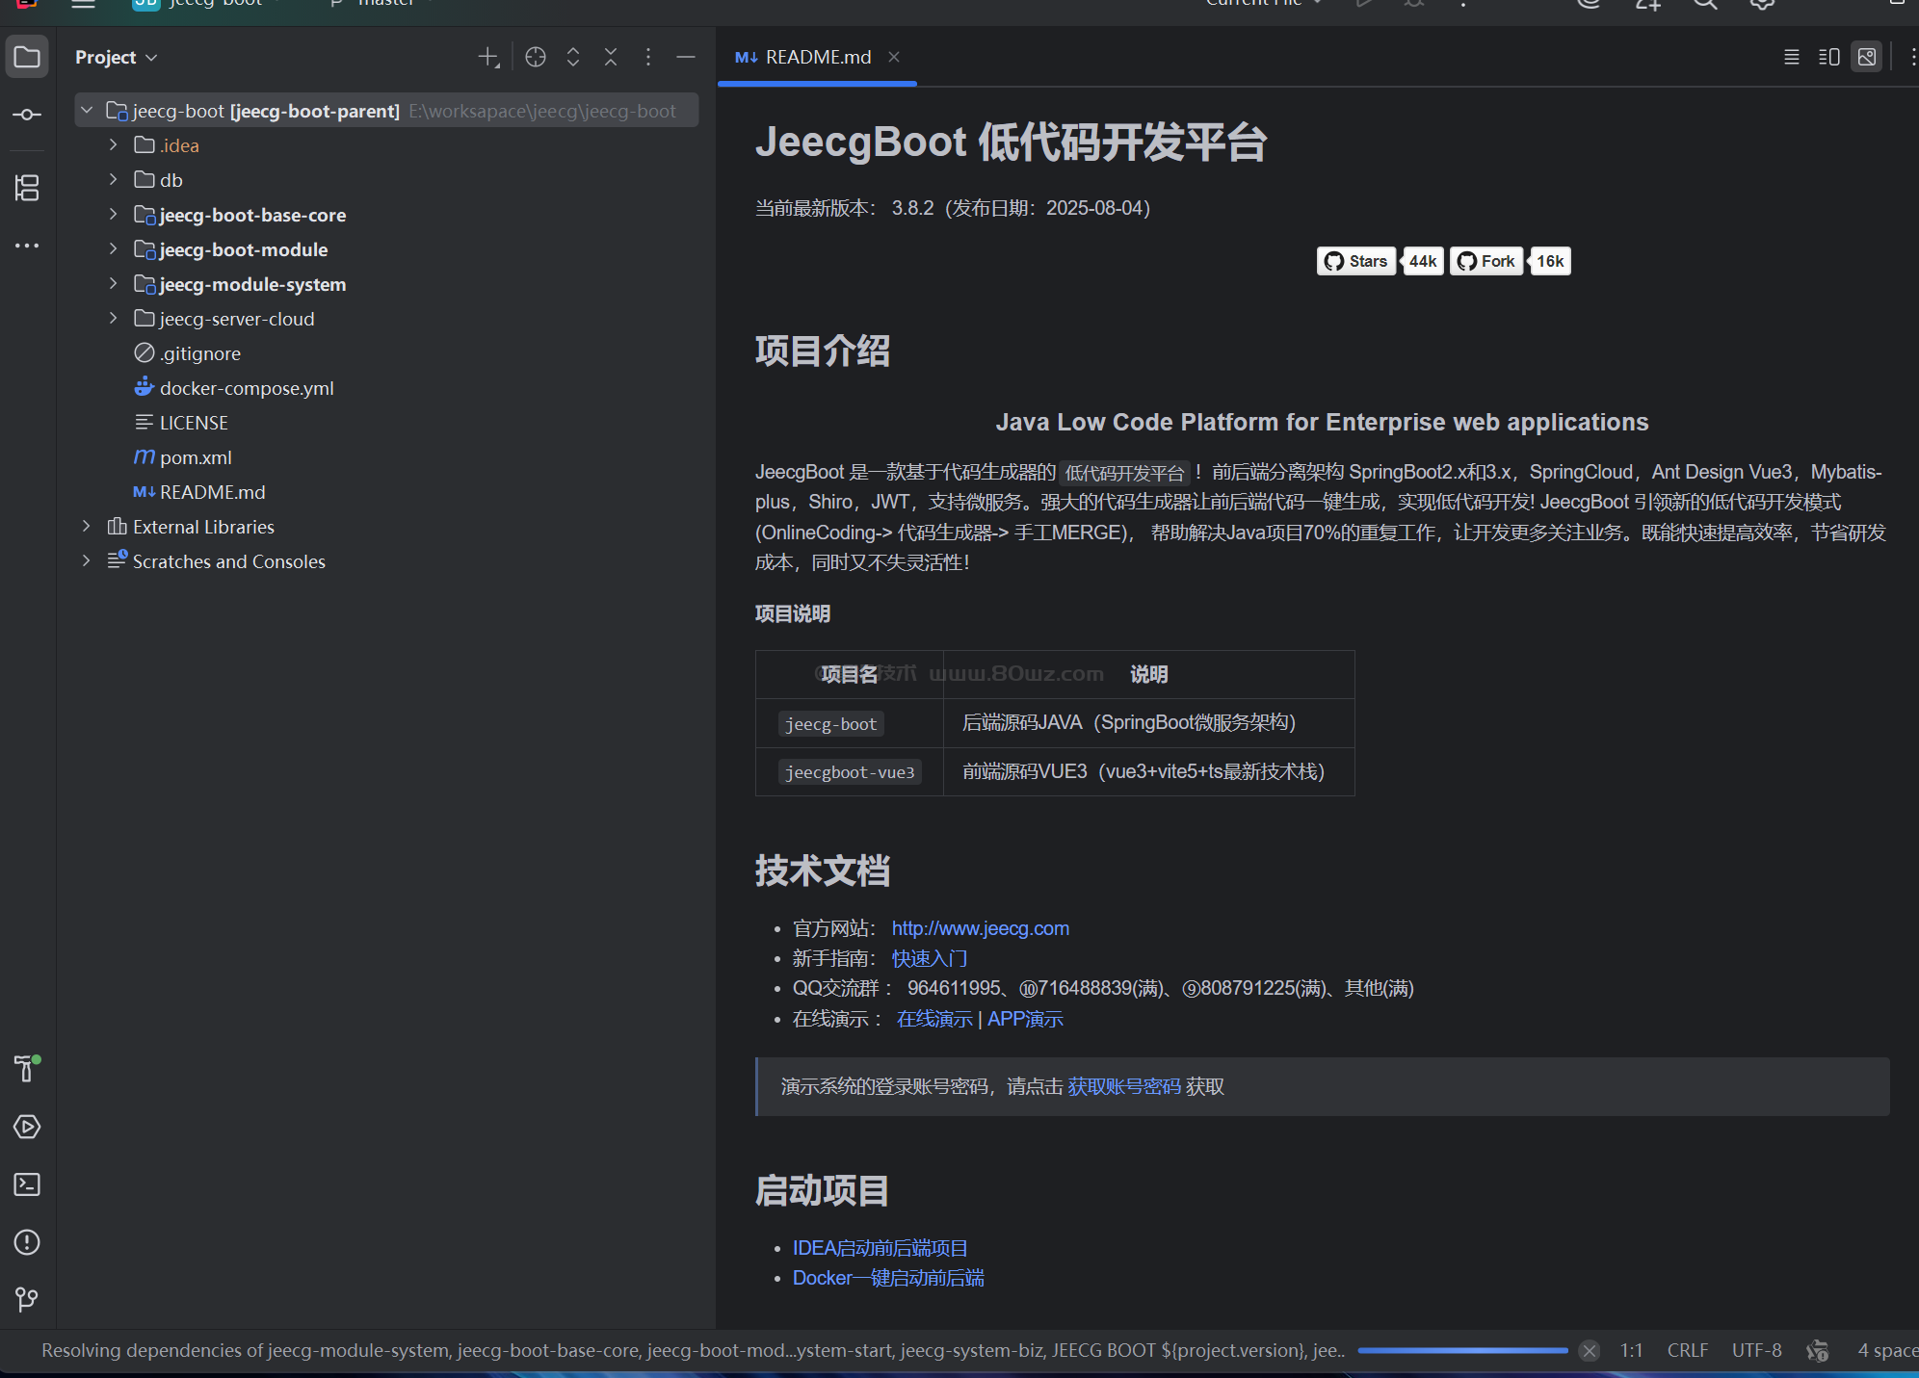Open the Docker一键启动前后端 link

(888, 1278)
